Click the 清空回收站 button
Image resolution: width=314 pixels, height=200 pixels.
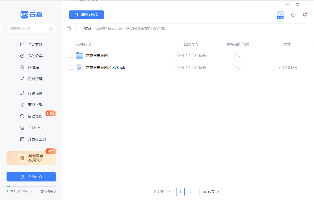[86, 15]
